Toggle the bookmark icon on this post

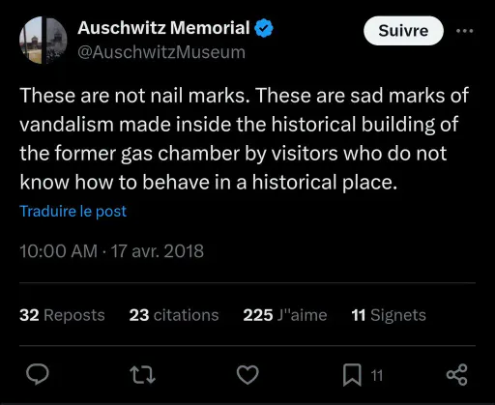352,375
